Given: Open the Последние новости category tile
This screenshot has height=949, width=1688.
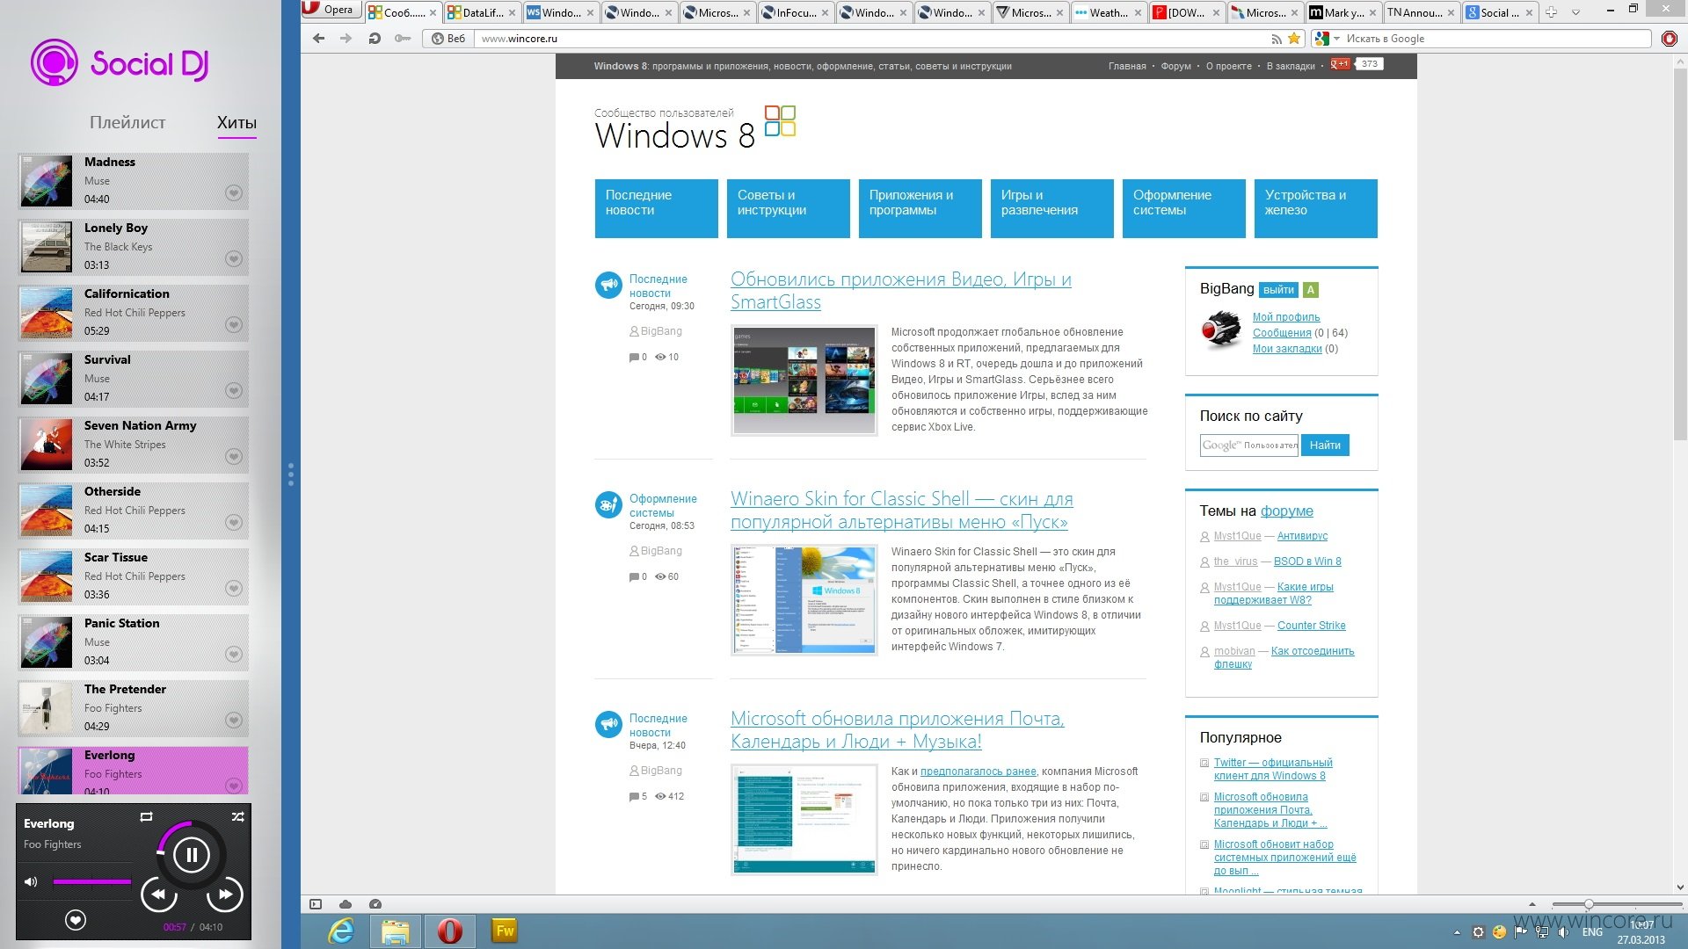Looking at the screenshot, I should [657, 208].
